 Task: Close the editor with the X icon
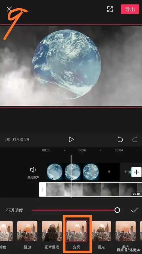(9, 9)
